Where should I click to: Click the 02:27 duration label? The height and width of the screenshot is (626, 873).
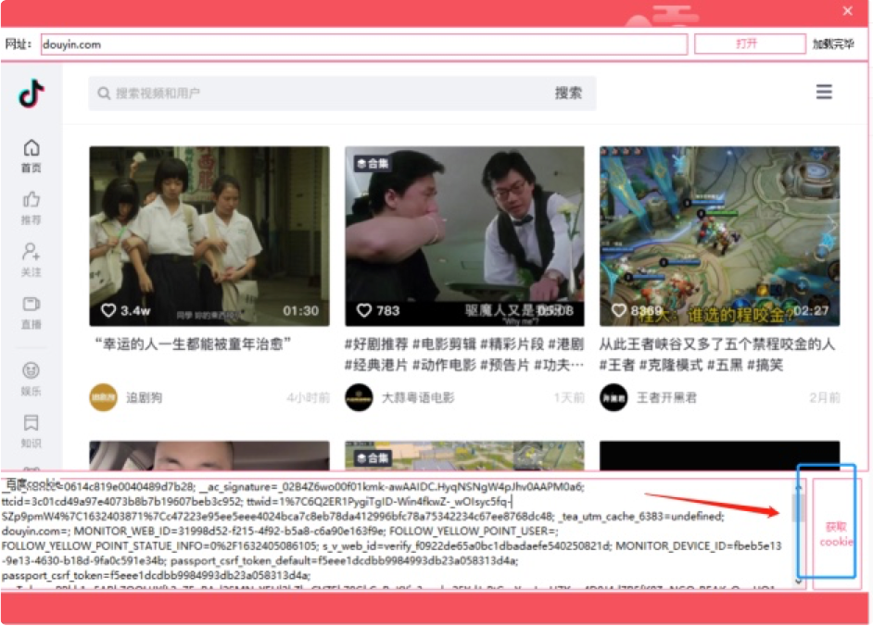click(x=811, y=310)
